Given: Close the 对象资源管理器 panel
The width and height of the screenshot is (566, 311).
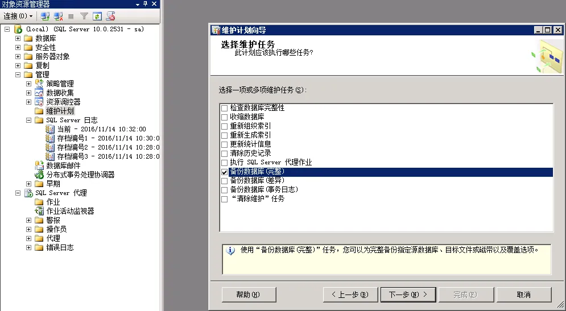Looking at the screenshot, I should tap(154, 4).
